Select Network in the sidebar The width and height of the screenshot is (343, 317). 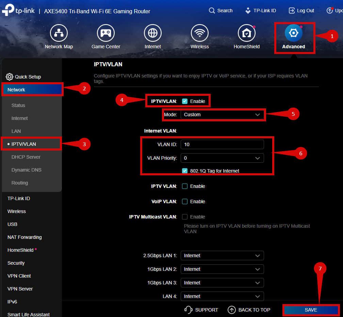[32, 90]
